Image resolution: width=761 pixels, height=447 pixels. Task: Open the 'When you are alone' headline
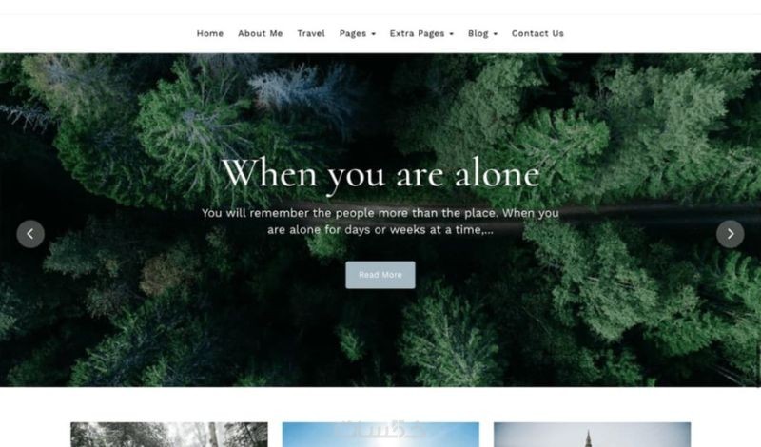pyautogui.click(x=380, y=174)
